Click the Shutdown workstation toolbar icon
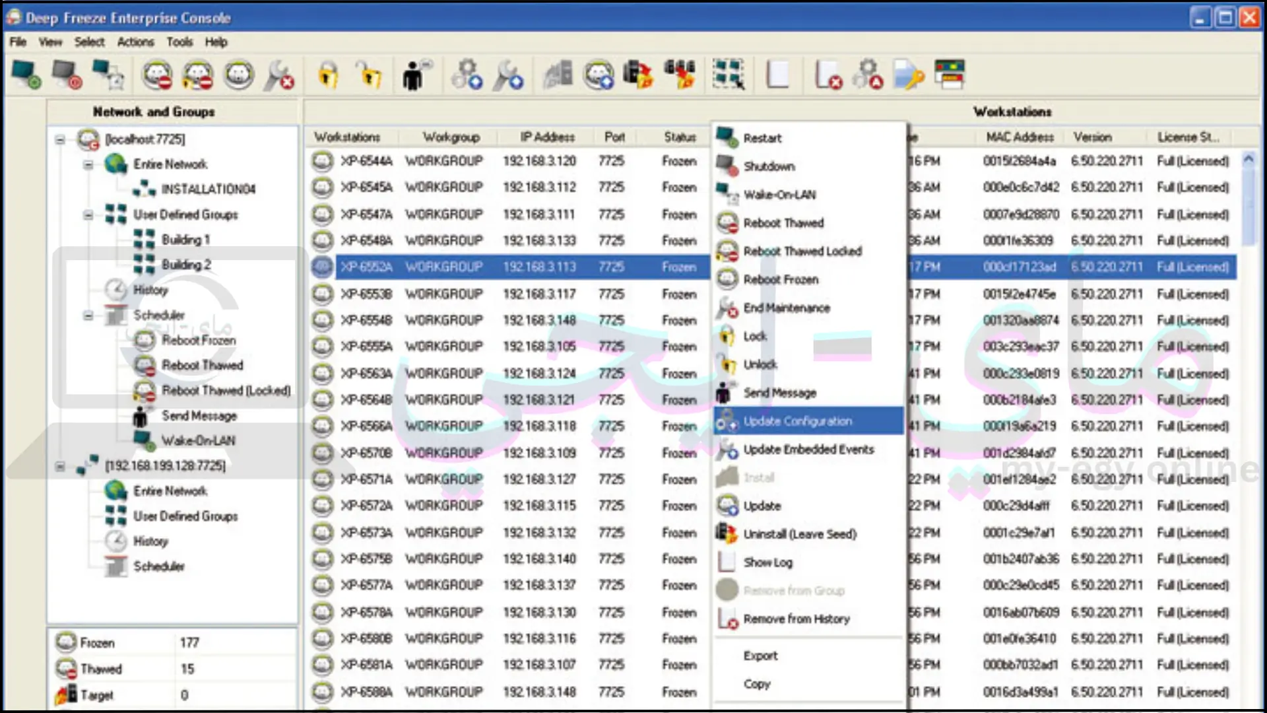1267x713 pixels. point(67,75)
